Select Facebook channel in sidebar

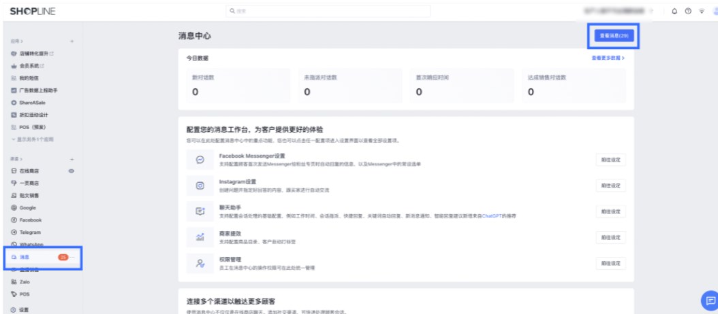coord(30,220)
